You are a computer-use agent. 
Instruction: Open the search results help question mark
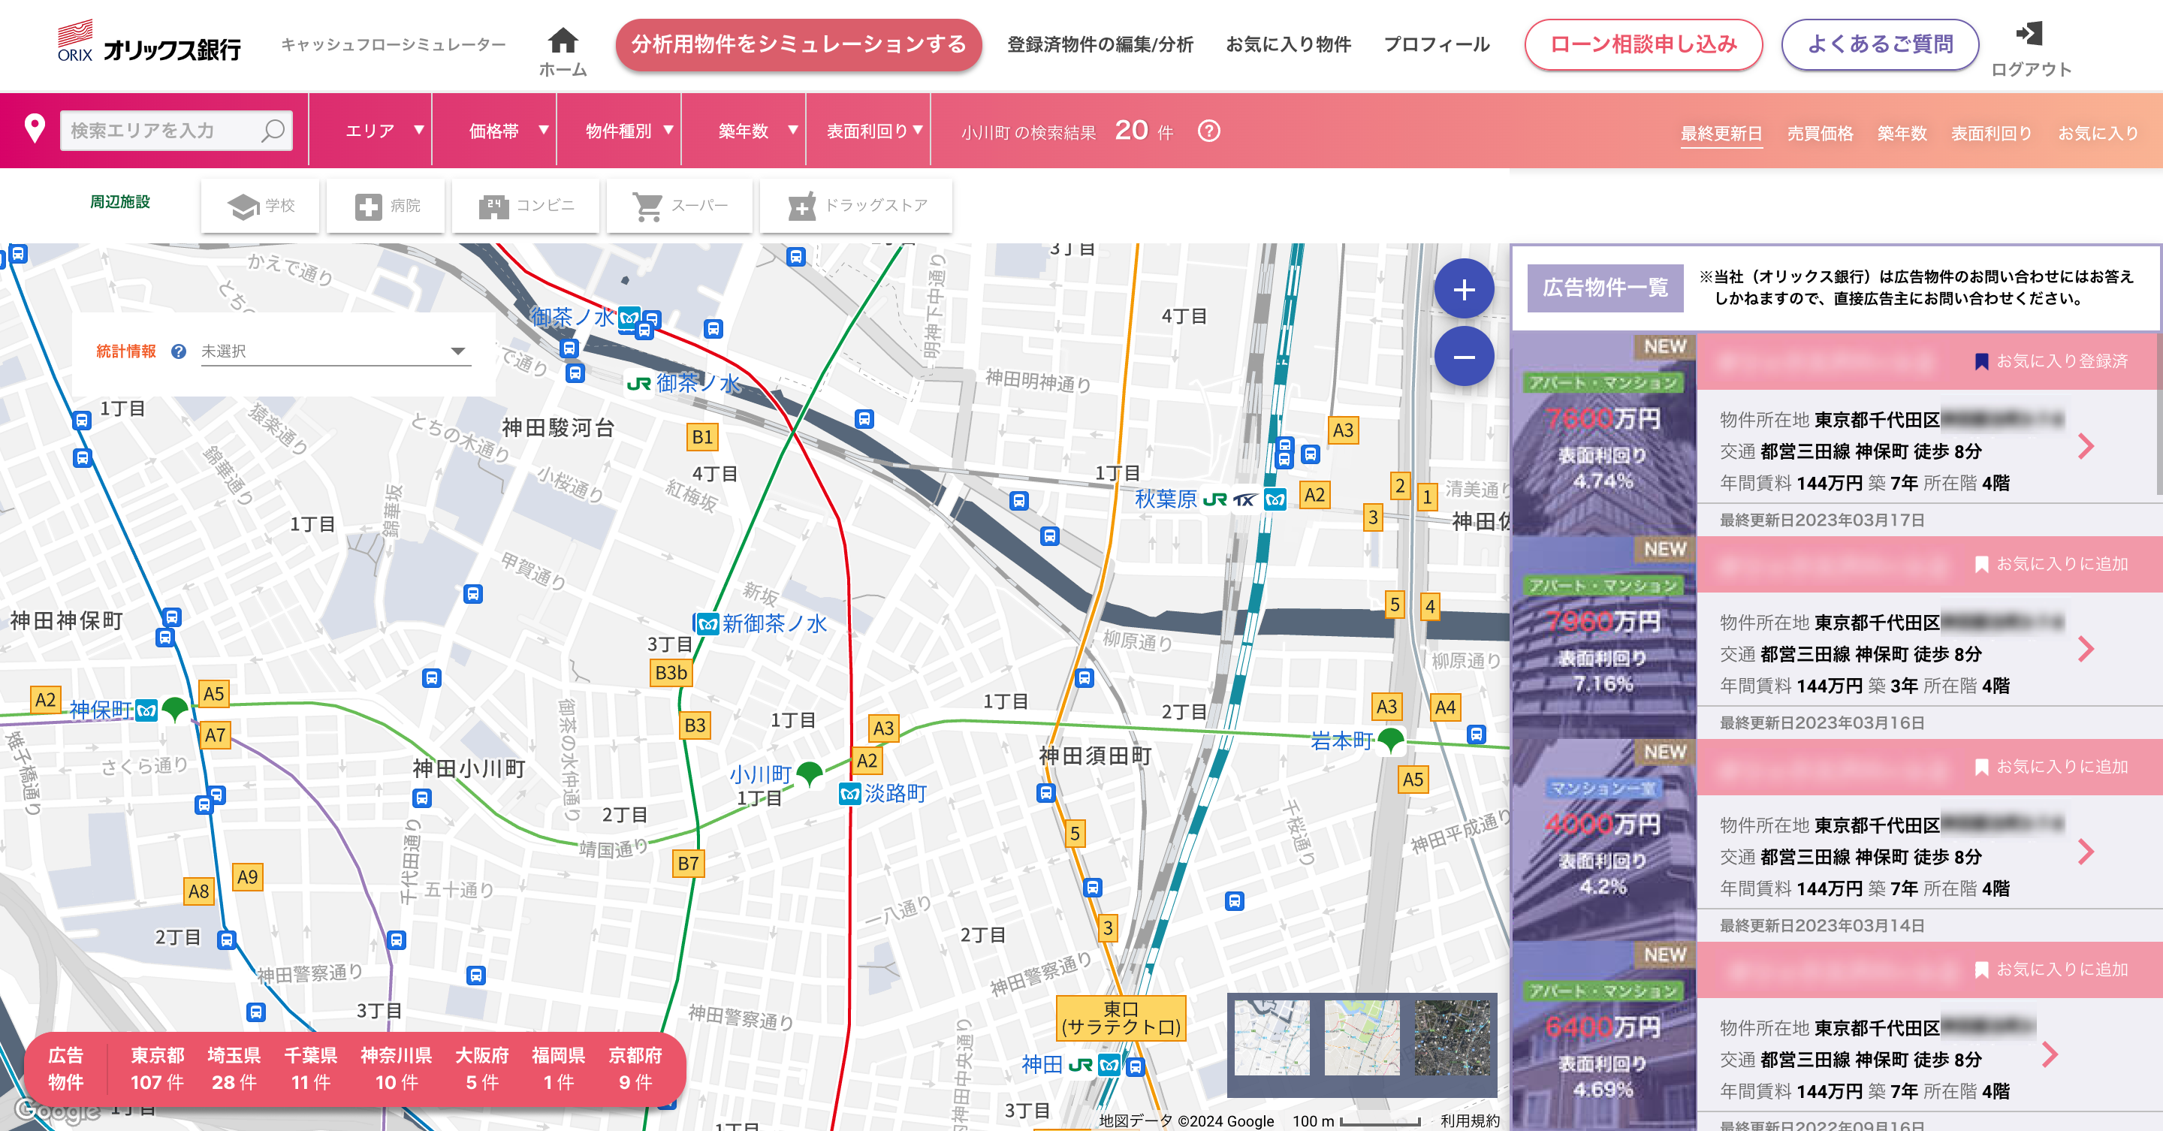pyautogui.click(x=1208, y=131)
